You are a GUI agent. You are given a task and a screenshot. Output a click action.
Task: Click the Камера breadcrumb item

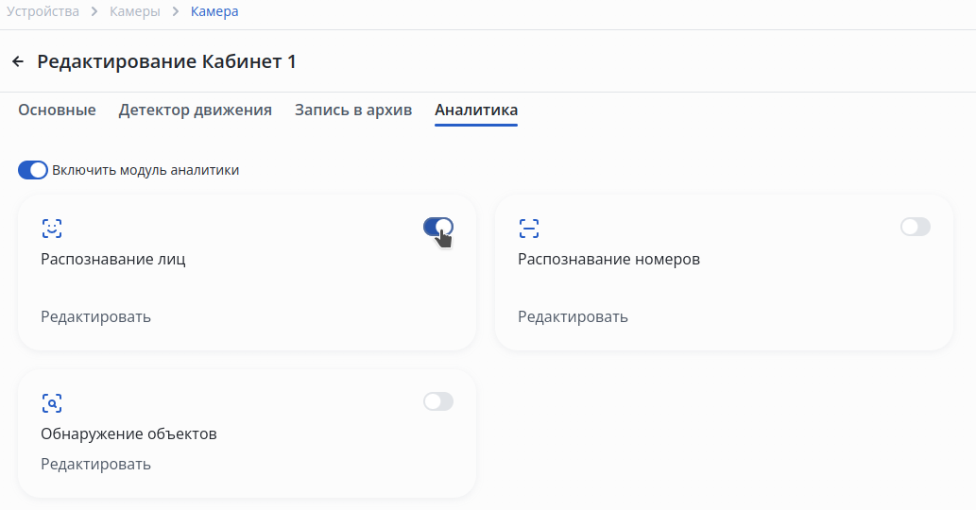[x=214, y=12]
